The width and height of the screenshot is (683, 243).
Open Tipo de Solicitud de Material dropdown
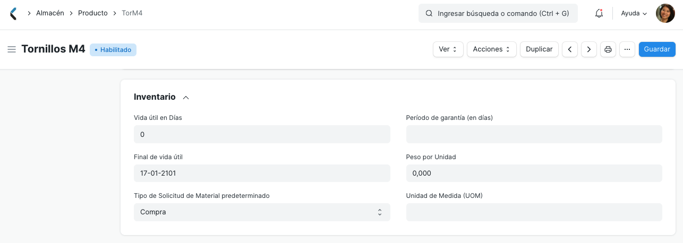262,212
